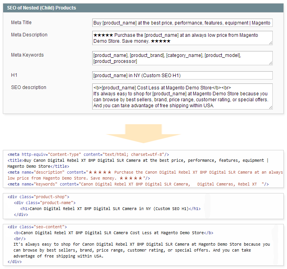Select the H1 template input field
Viewport: 287px width, 269px height.
[x=182, y=75]
